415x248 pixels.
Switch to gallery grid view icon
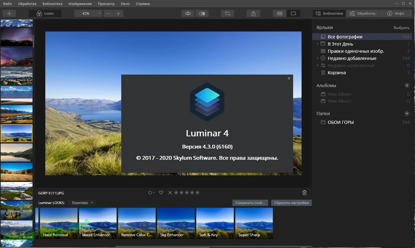279,13
